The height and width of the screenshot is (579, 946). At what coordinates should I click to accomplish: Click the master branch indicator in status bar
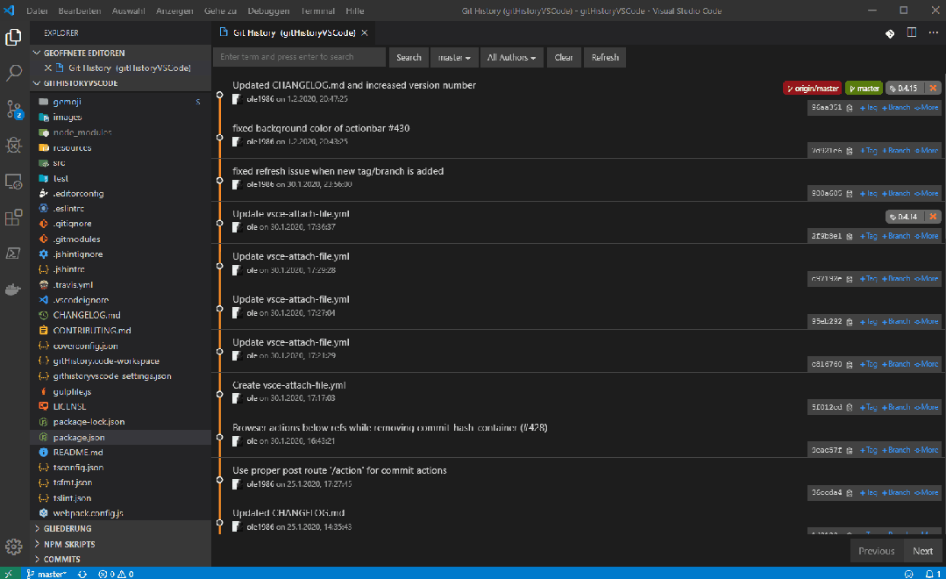coord(46,574)
